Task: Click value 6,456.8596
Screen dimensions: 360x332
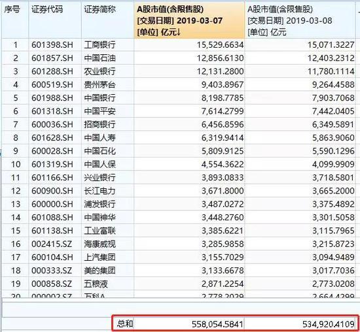Action: [x=223, y=125]
